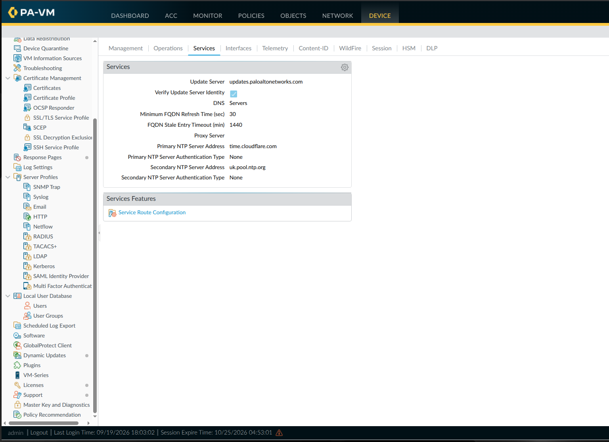Screen dimensions: 609x442
Task: Click the Email server profile icon
Action: click(27, 207)
